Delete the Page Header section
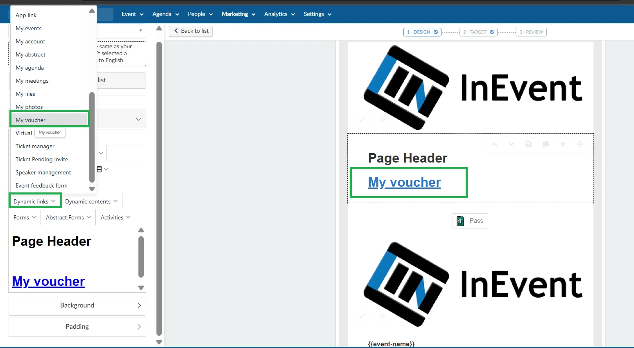This screenshot has width=634, height=348. coord(563,144)
